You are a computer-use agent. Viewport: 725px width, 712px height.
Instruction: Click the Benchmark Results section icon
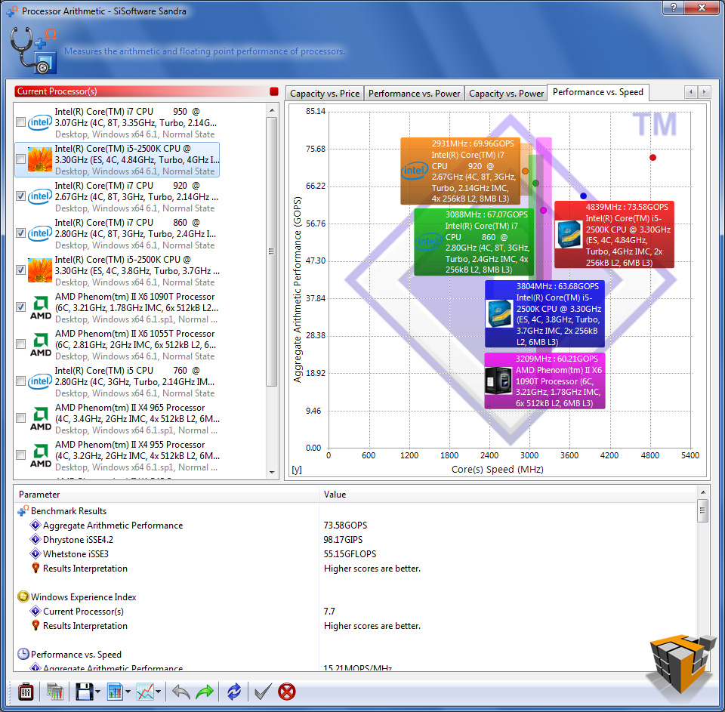(x=23, y=511)
